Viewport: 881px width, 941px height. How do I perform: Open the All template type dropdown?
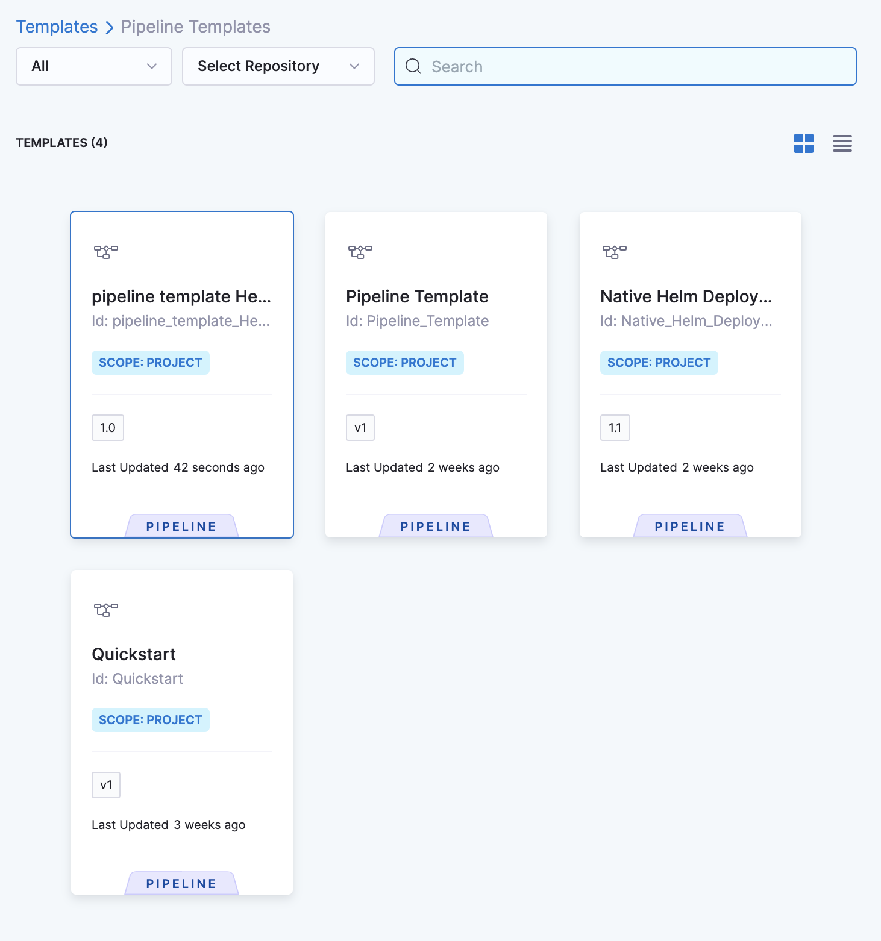[94, 66]
